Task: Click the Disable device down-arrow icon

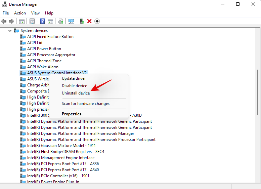Action: pyautogui.click(x=97, y=21)
